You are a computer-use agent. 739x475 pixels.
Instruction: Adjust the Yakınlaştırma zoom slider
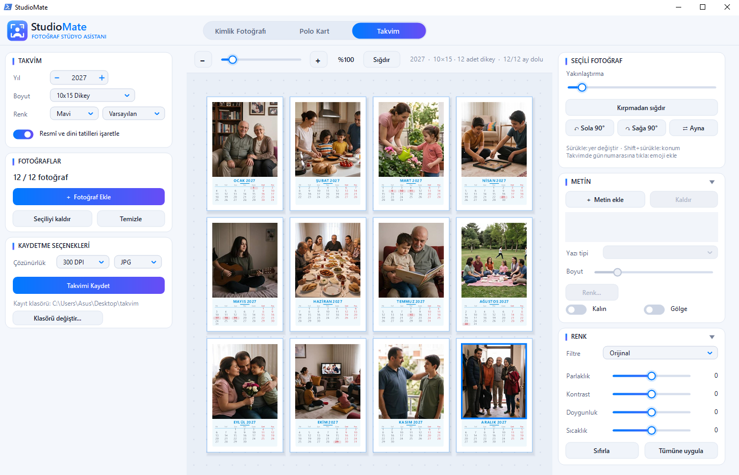[x=641, y=88]
